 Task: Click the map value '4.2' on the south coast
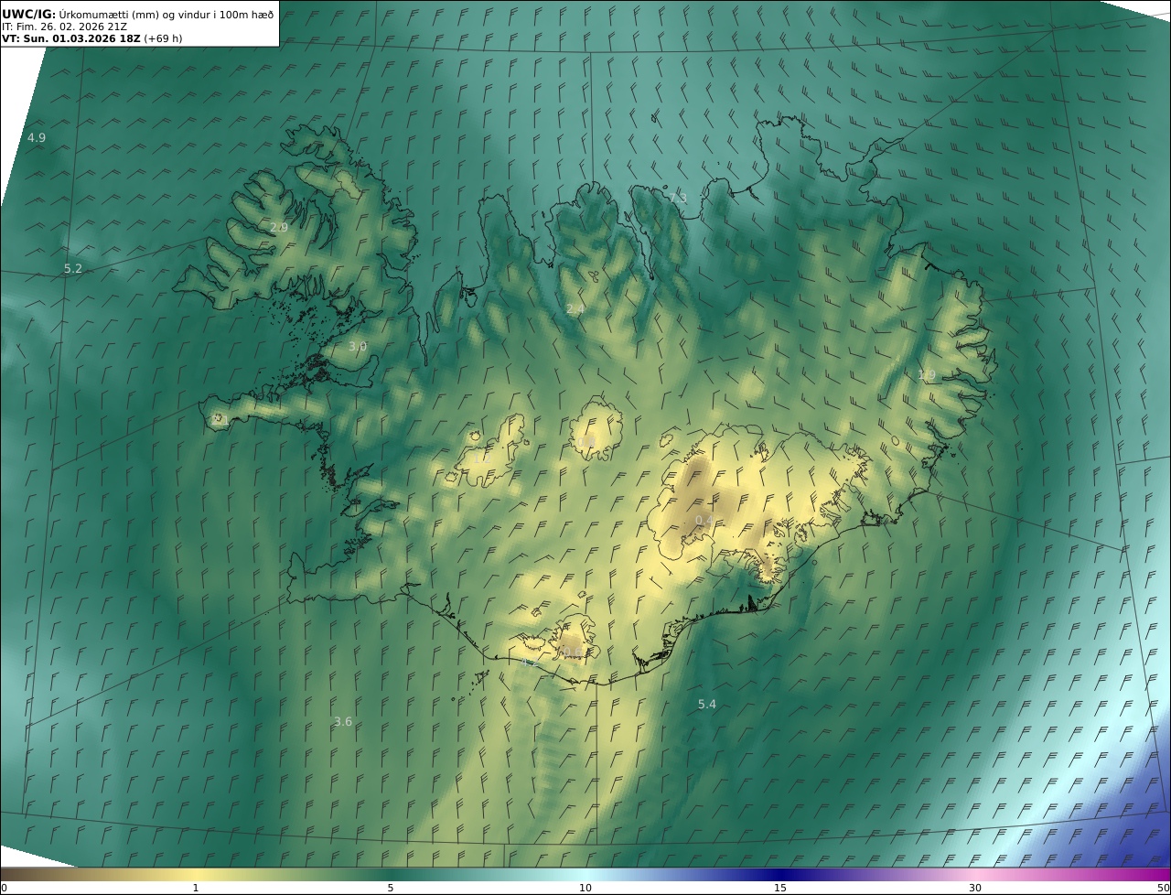point(530,663)
